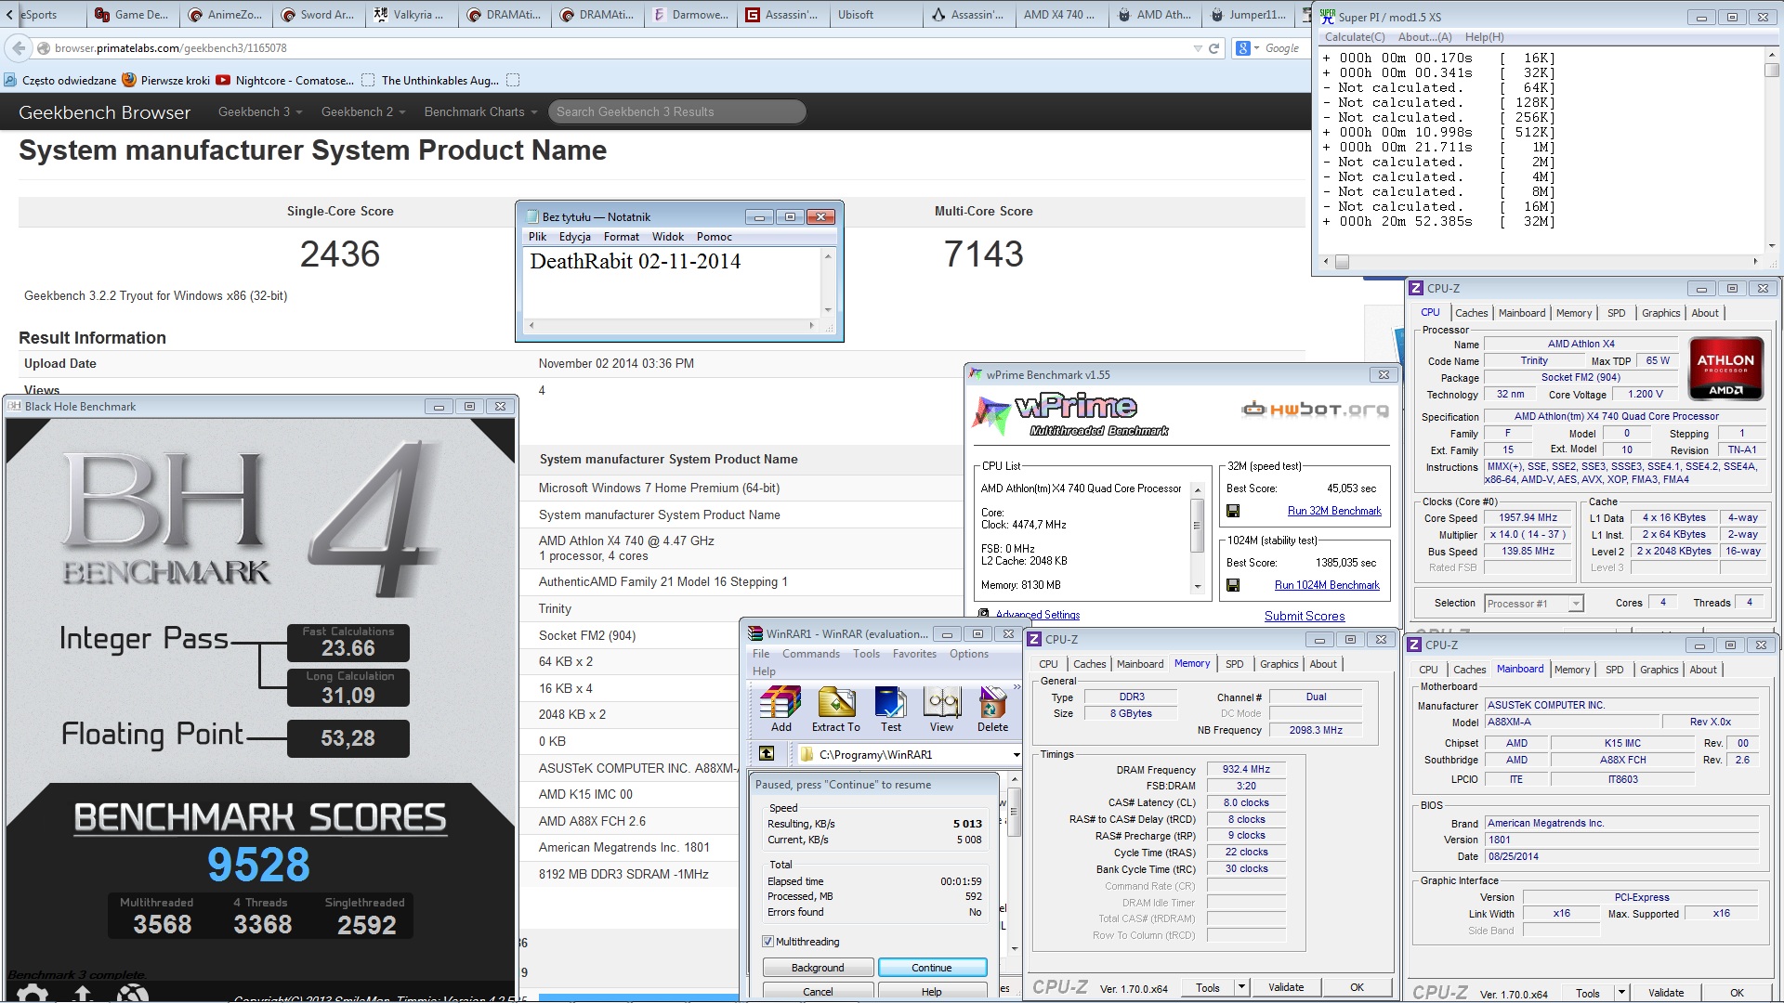Screen dimensions: 1784x1003
Task: Open the Benchmark Charts dropdown menu
Action: tap(480, 111)
